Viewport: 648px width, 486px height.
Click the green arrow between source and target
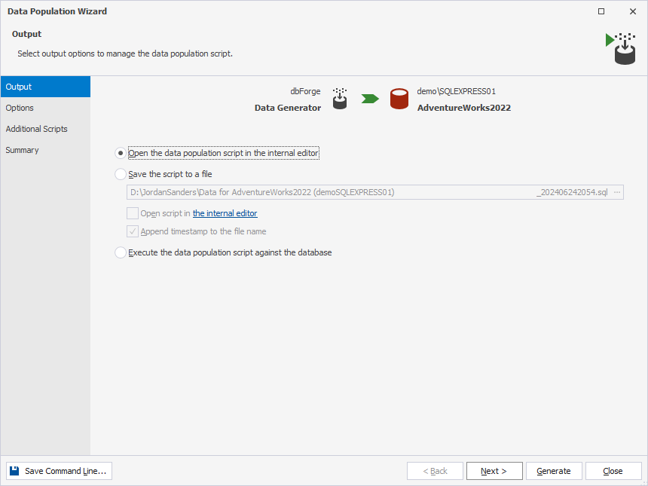(370, 99)
